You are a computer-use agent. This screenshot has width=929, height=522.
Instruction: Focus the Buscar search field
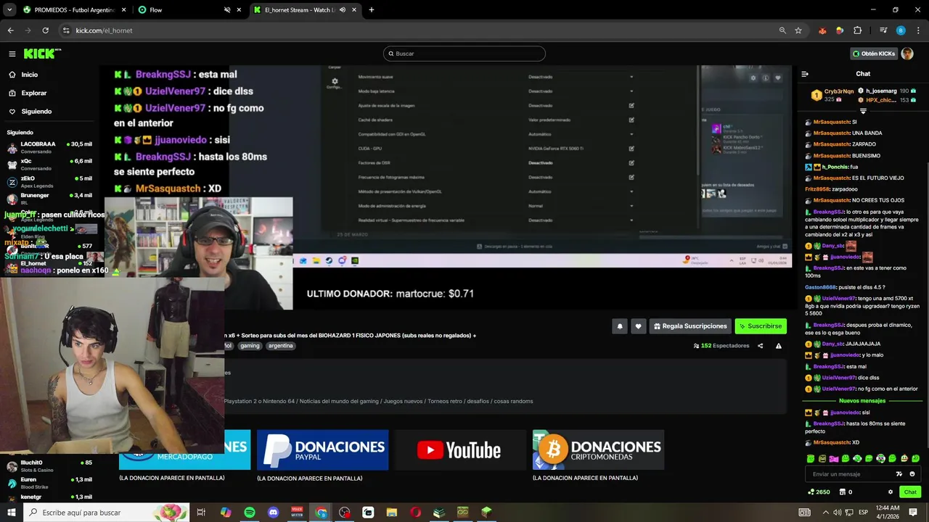(x=464, y=54)
